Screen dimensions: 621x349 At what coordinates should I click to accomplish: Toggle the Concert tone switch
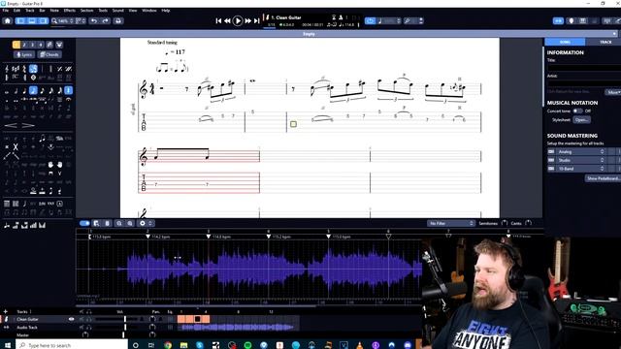(x=578, y=111)
